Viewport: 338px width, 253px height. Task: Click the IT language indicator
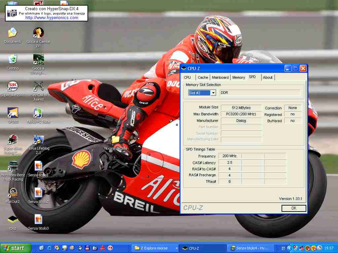coord(283,248)
